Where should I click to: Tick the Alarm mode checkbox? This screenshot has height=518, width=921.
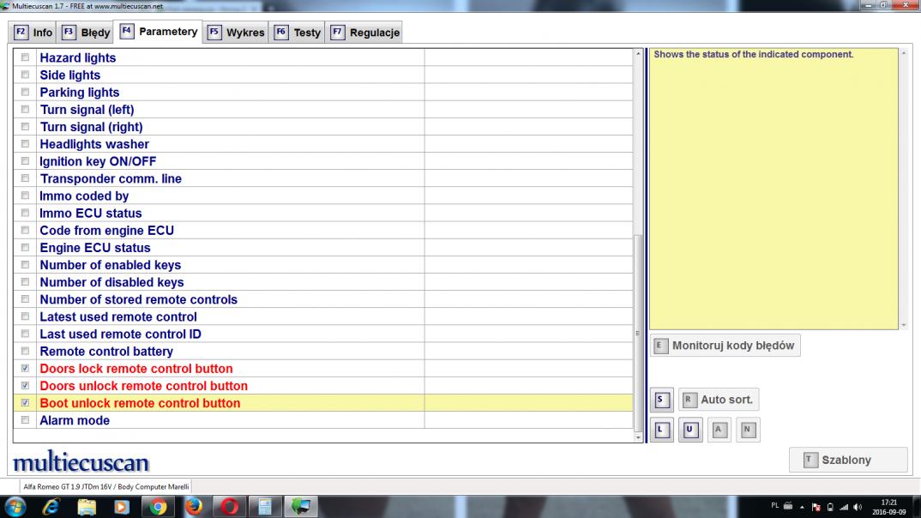click(x=25, y=420)
